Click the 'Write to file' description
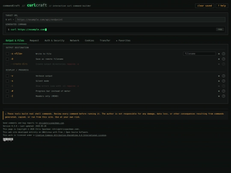The width and height of the screenshot is (231, 173). click(x=44, y=54)
